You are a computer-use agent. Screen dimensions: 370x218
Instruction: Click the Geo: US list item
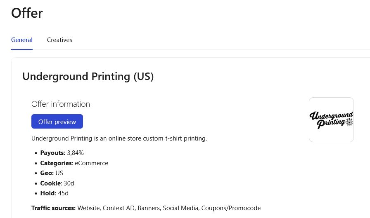(52, 173)
